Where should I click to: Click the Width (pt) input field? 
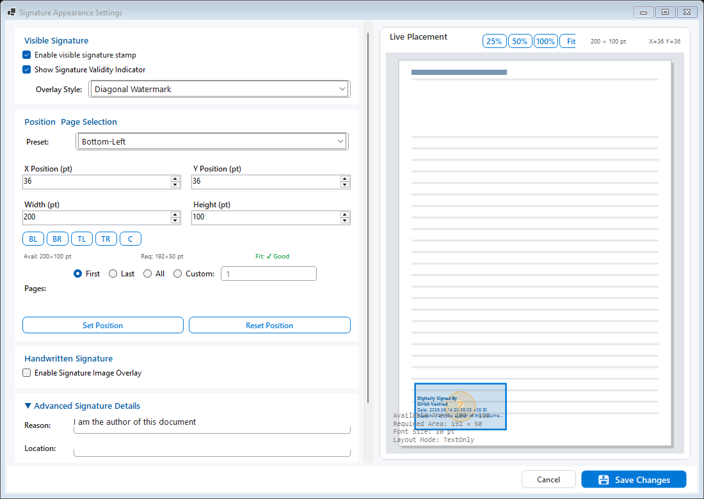pyautogui.click(x=96, y=217)
